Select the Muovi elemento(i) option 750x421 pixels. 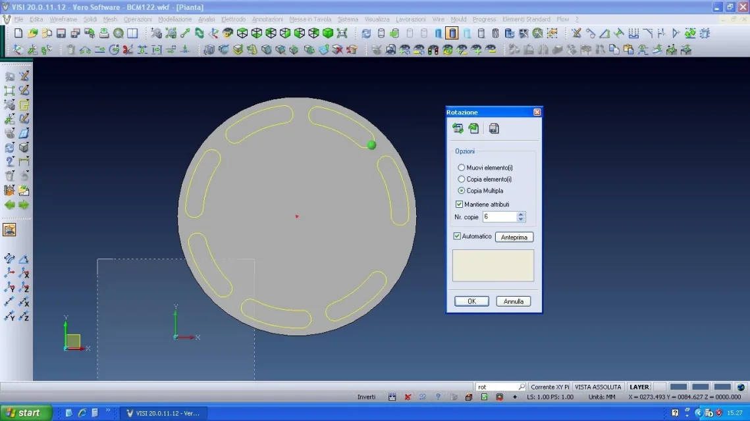[485, 168]
